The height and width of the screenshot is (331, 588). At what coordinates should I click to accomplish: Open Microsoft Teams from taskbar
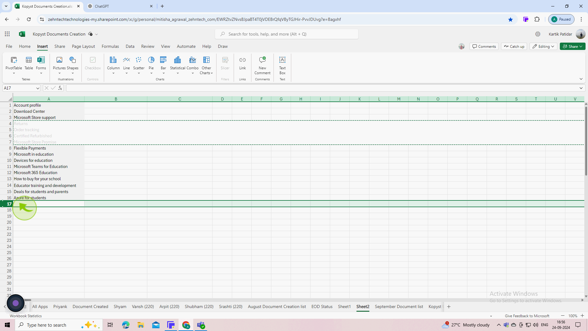coord(201,325)
